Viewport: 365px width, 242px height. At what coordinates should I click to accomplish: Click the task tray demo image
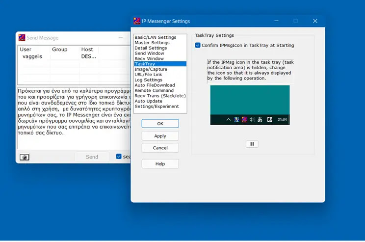(250, 105)
